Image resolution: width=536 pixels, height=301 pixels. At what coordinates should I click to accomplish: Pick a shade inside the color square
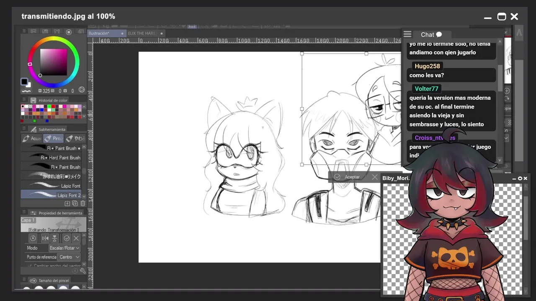click(x=53, y=61)
